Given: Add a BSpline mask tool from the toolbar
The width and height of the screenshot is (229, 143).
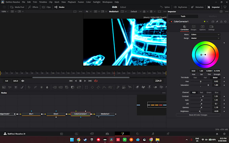Looking at the screenshot, I should pos(104,87).
